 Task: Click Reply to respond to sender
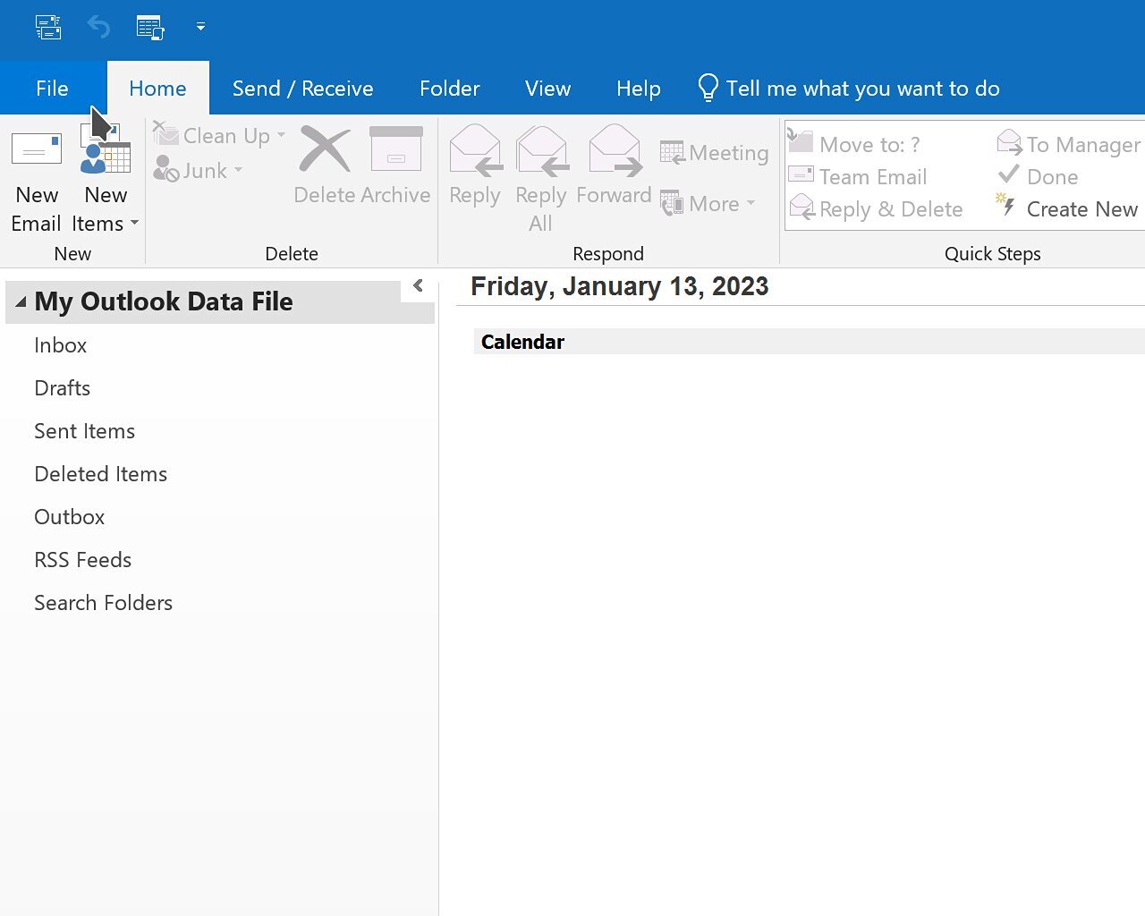coord(475,170)
